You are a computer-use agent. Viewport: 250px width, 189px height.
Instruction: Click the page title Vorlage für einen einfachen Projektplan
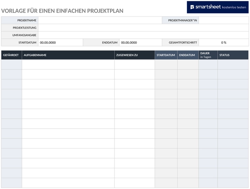pos(62,11)
